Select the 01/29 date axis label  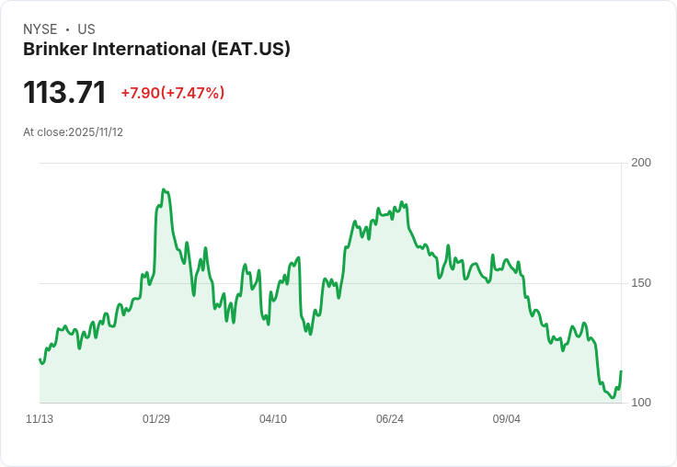(156, 419)
